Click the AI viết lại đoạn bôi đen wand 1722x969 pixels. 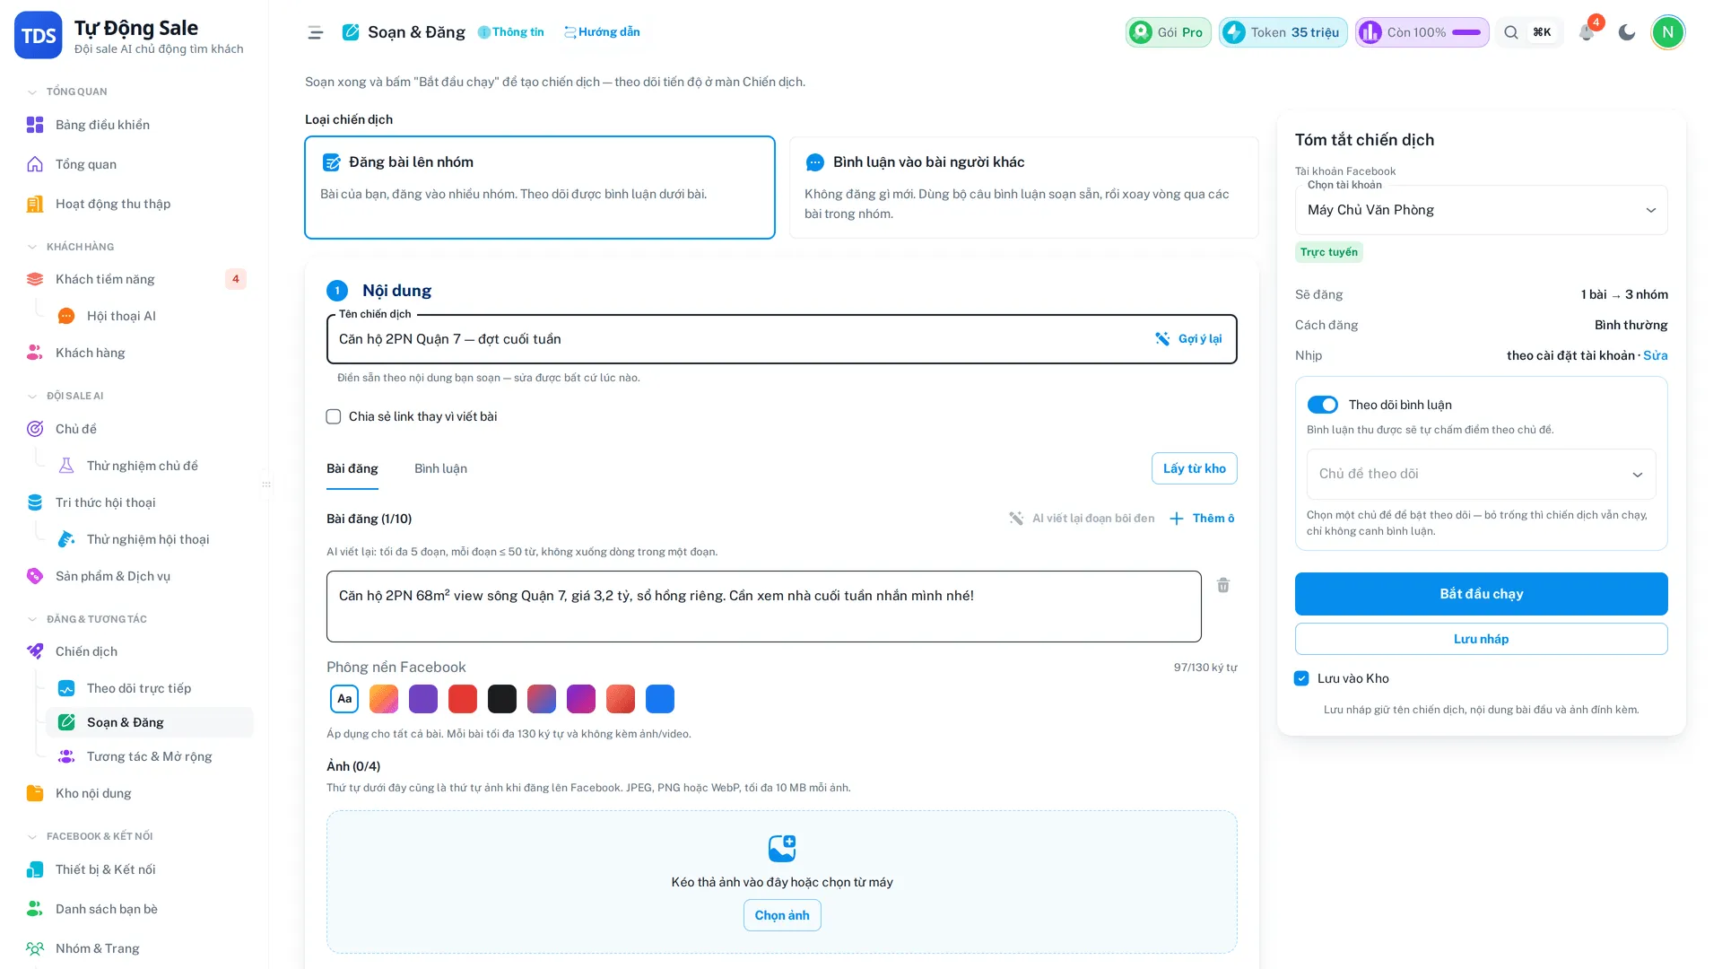1016,519
